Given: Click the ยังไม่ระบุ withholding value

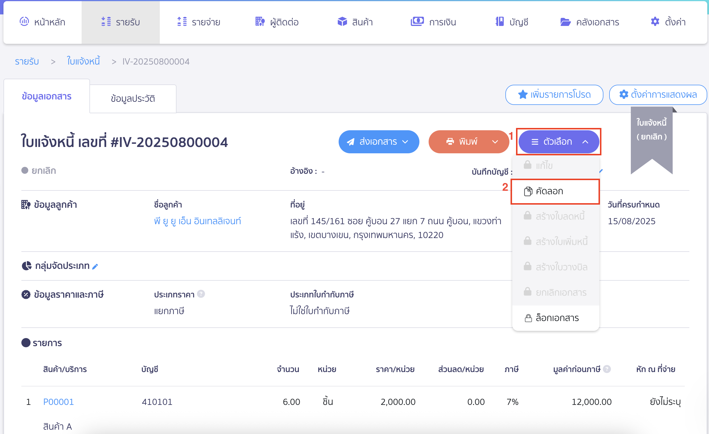Looking at the screenshot, I should 665,402.
